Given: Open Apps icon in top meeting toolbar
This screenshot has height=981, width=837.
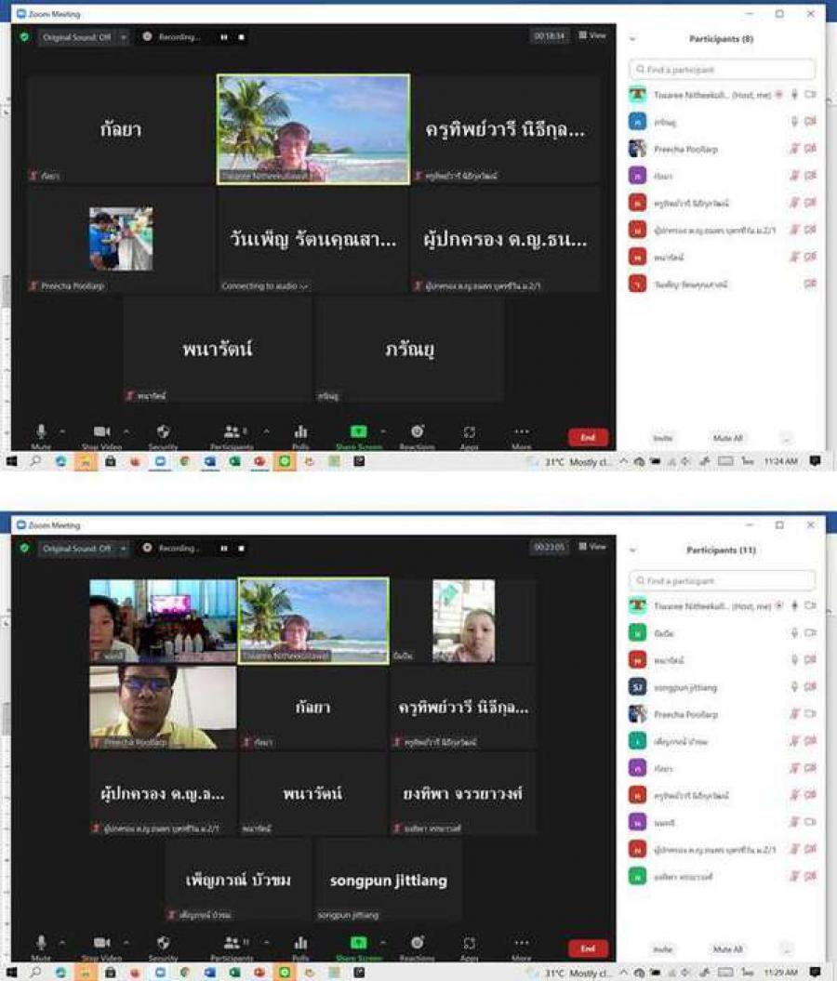Looking at the screenshot, I should tap(470, 431).
